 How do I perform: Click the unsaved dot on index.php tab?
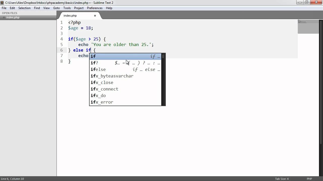point(95,16)
